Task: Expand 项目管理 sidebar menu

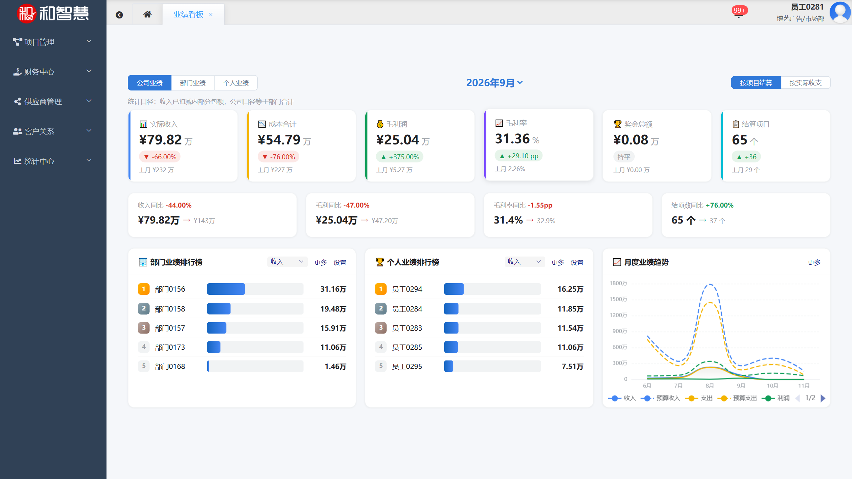Action: (53, 42)
